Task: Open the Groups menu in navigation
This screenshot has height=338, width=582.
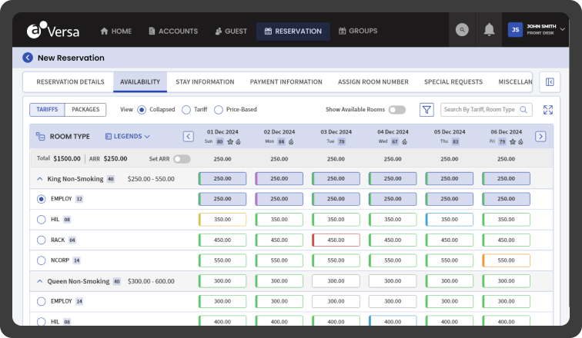Action: coord(357,31)
